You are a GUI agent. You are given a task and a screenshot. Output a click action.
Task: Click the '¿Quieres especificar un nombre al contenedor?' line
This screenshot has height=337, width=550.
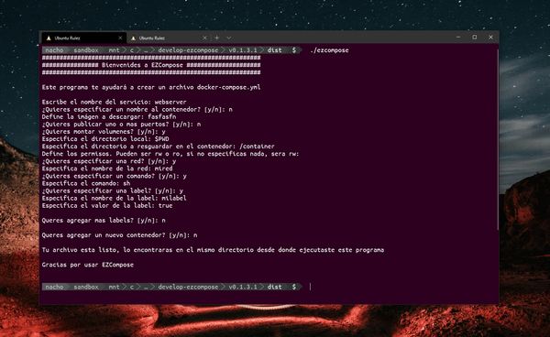(x=137, y=109)
